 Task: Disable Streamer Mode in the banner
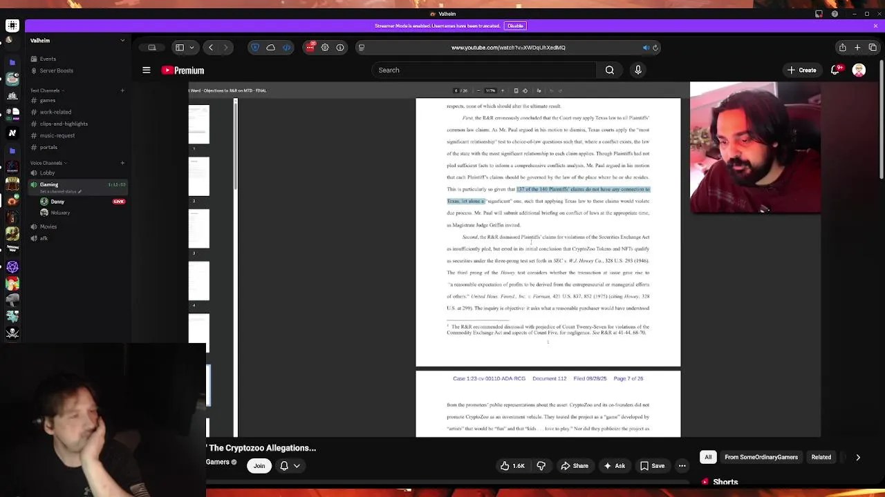(x=515, y=26)
